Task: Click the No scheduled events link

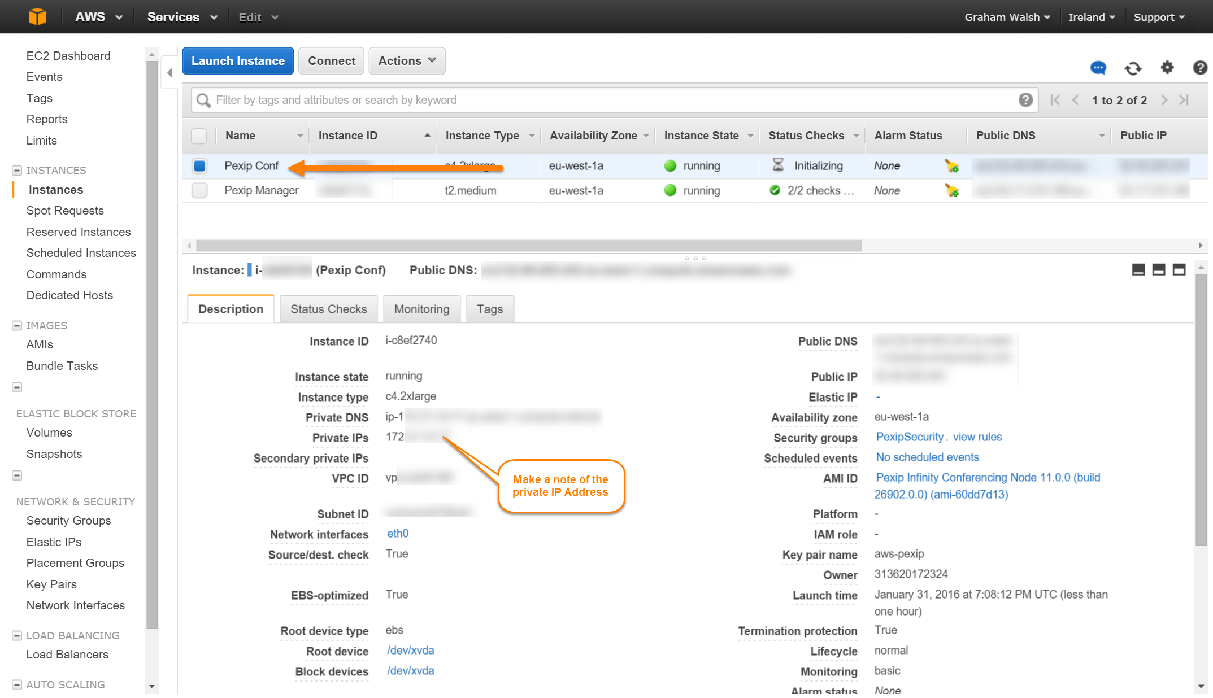Action: pyautogui.click(x=927, y=457)
